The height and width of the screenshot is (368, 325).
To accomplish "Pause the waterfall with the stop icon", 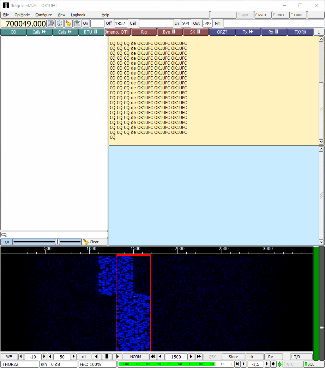I will point(107,357).
